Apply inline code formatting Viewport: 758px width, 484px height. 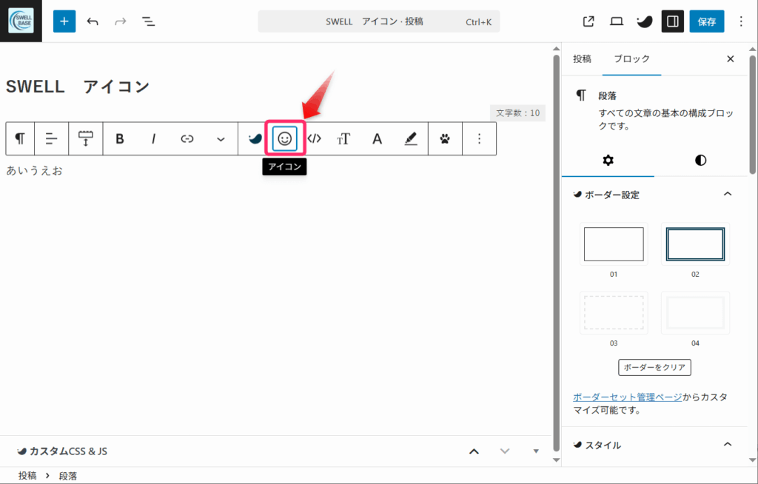click(314, 139)
